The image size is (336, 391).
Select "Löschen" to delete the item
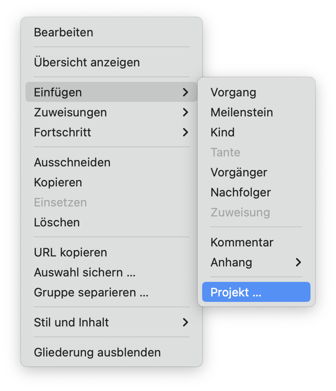[55, 222]
